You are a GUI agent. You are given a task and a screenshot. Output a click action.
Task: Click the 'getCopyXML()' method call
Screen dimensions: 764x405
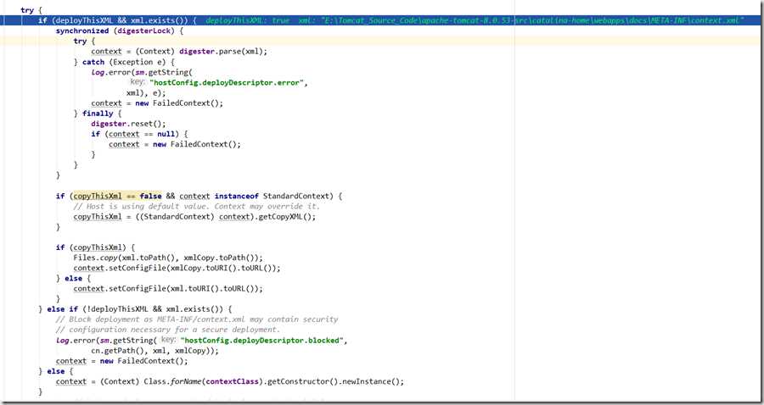(x=287, y=217)
